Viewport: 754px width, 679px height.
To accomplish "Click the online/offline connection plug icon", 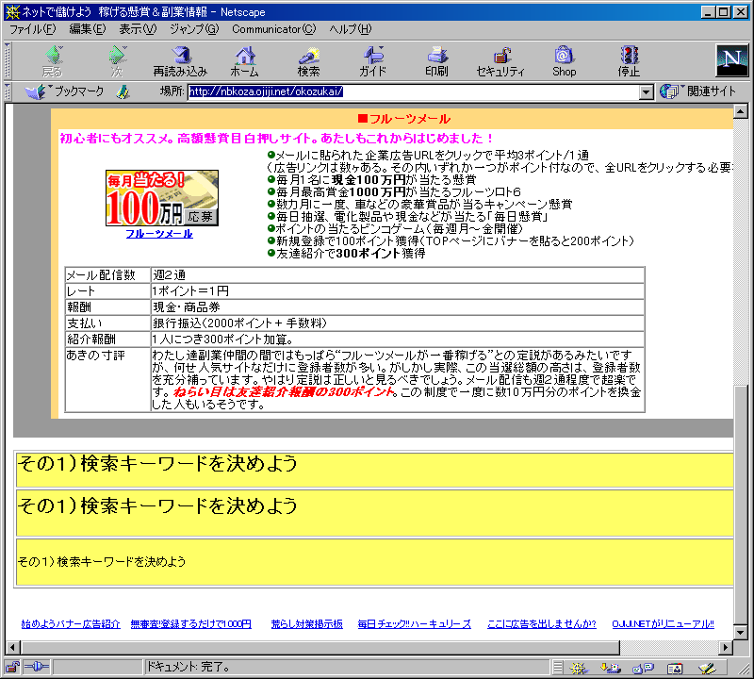I will pyautogui.click(x=37, y=667).
